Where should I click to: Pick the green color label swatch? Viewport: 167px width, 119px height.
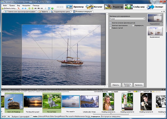pos(137,91)
